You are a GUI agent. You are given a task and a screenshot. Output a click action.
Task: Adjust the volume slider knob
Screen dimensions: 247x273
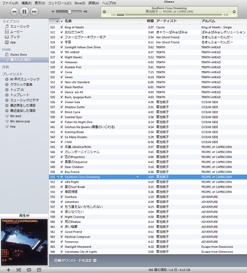click(x=69, y=11)
